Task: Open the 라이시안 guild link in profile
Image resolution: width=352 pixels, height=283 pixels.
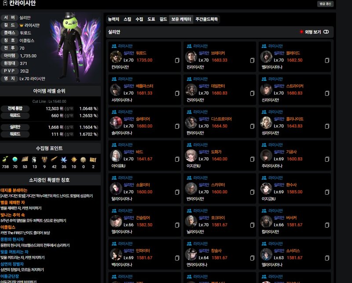Action: click(x=32, y=25)
